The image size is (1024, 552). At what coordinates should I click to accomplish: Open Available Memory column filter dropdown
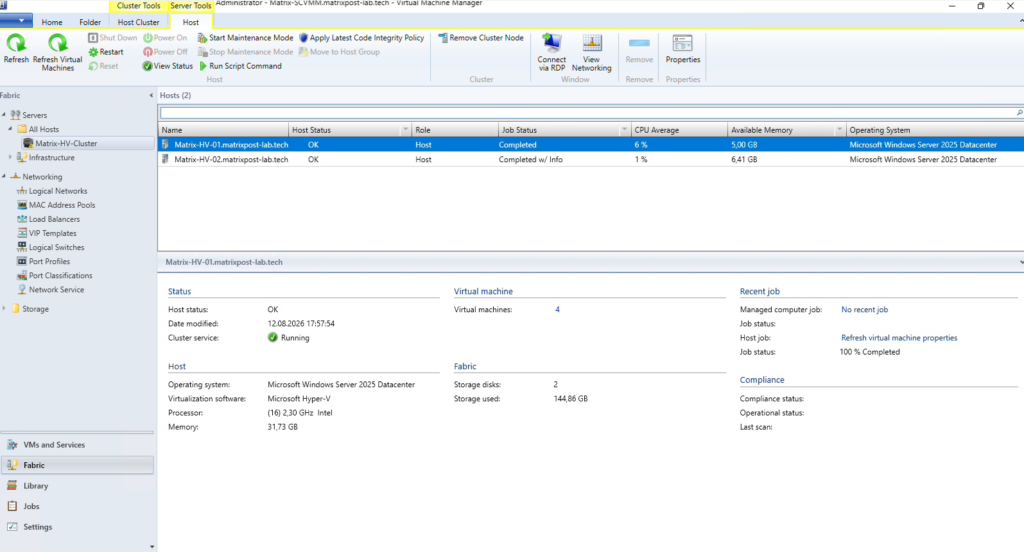pyautogui.click(x=839, y=130)
